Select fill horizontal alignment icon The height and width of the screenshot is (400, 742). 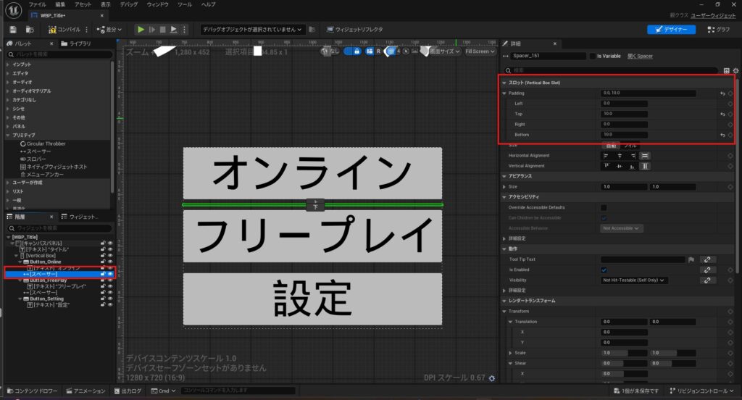pos(645,156)
